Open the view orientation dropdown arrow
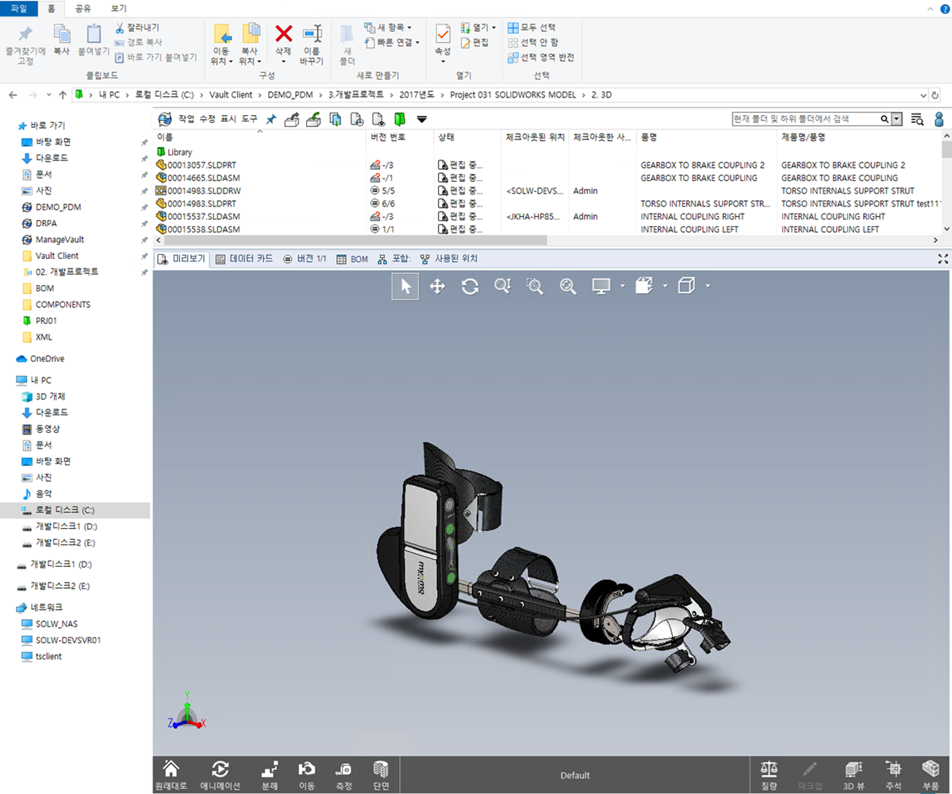This screenshot has width=952, height=794. (x=708, y=286)
